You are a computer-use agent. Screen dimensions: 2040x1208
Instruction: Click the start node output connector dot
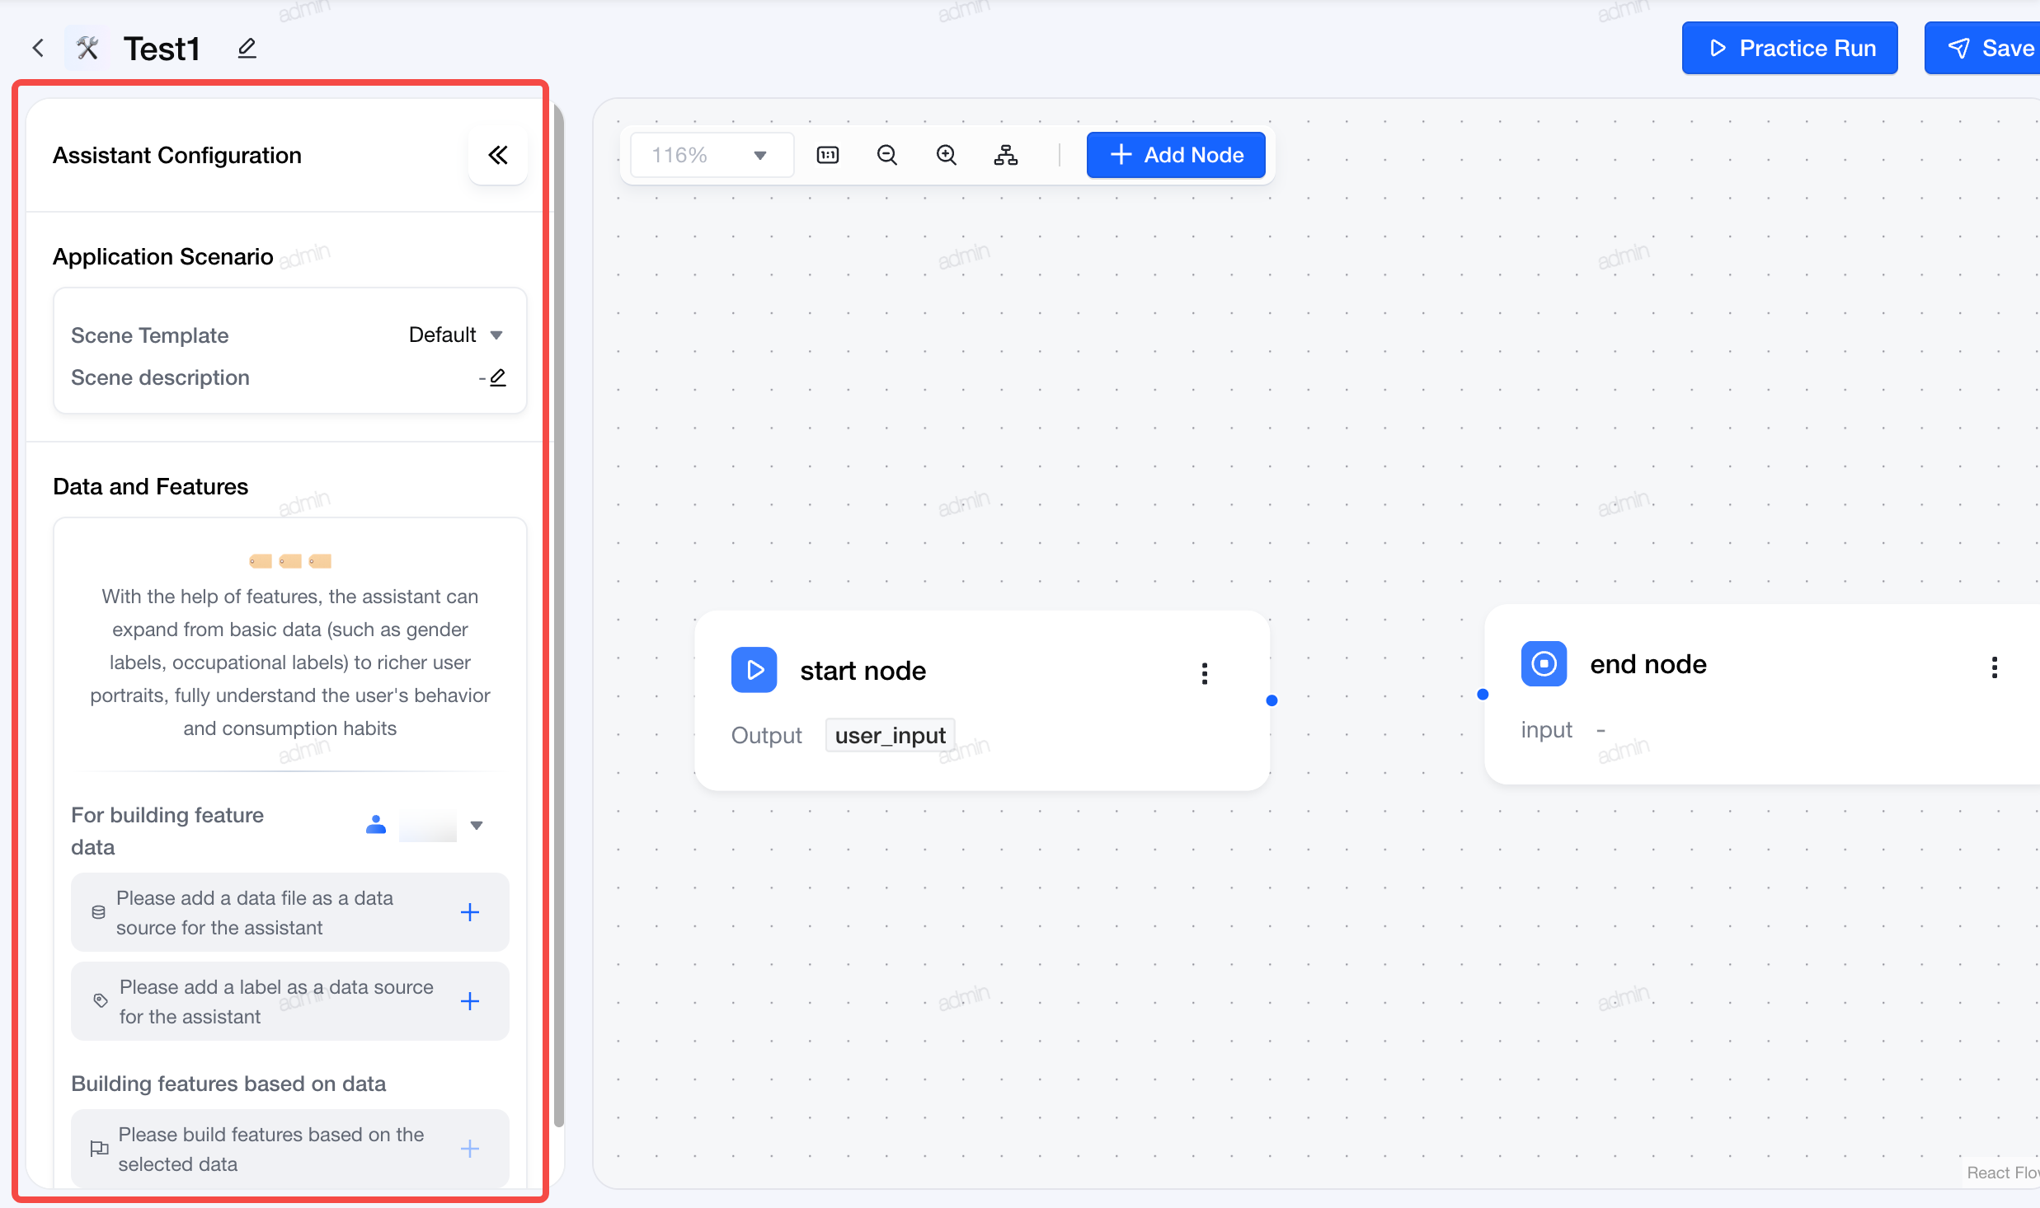pyautogui.click(x=1271, y=700)
